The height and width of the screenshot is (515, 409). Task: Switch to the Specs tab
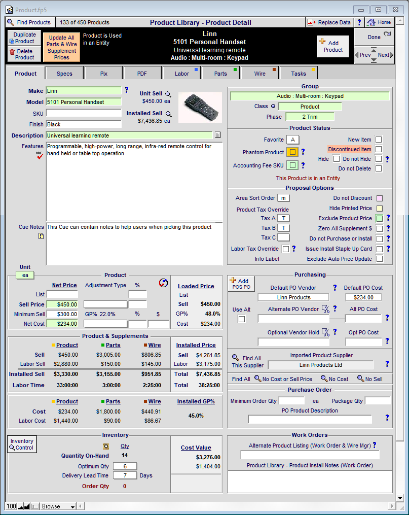[x=64, y=74]
